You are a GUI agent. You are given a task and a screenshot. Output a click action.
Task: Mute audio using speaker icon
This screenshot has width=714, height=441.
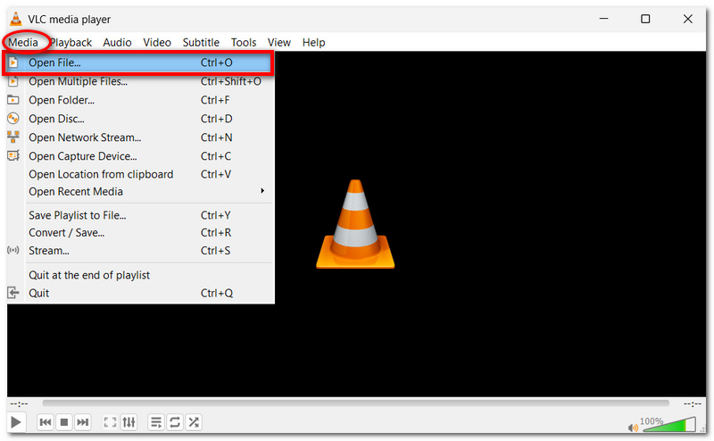[x=633, y=428]
